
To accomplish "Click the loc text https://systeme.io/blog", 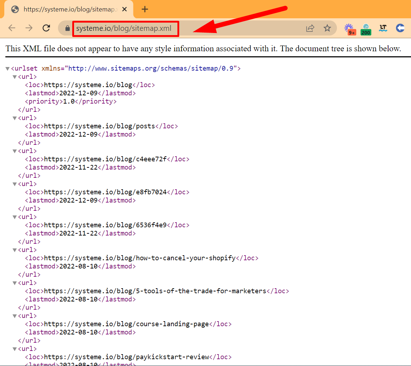I will (x=88, y=85).
